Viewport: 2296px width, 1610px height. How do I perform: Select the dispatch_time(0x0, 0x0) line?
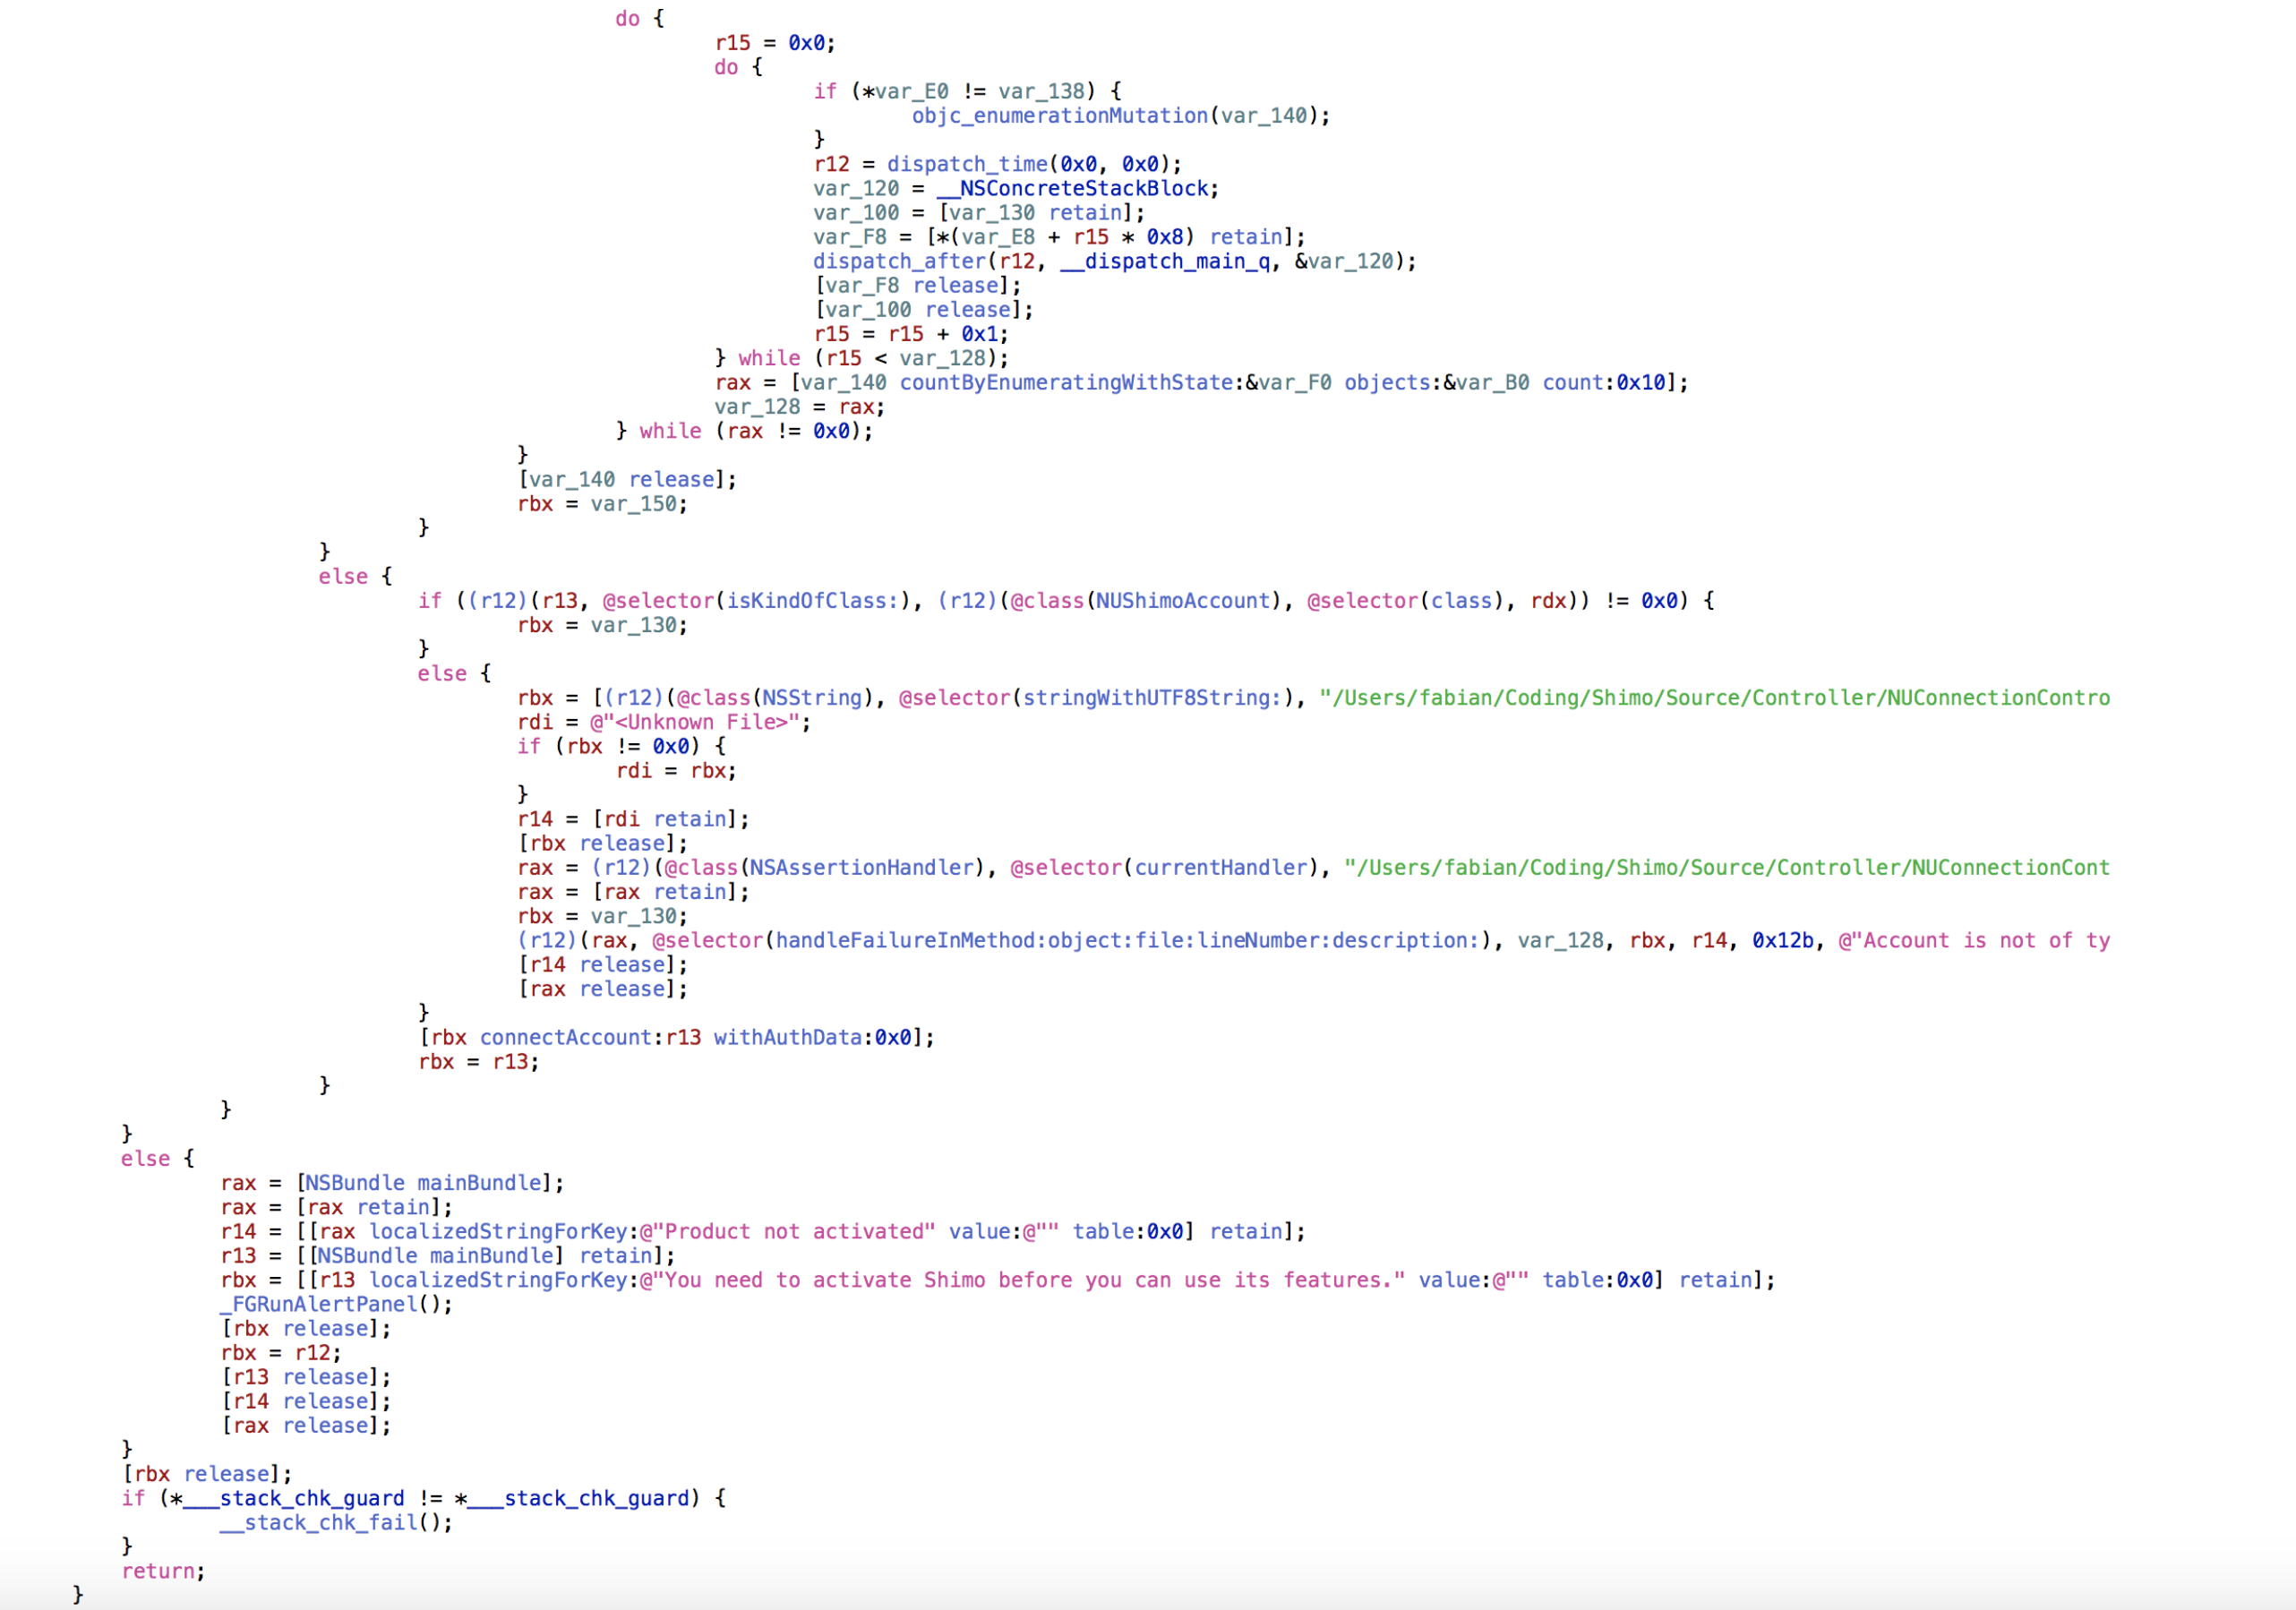[997, 164]
